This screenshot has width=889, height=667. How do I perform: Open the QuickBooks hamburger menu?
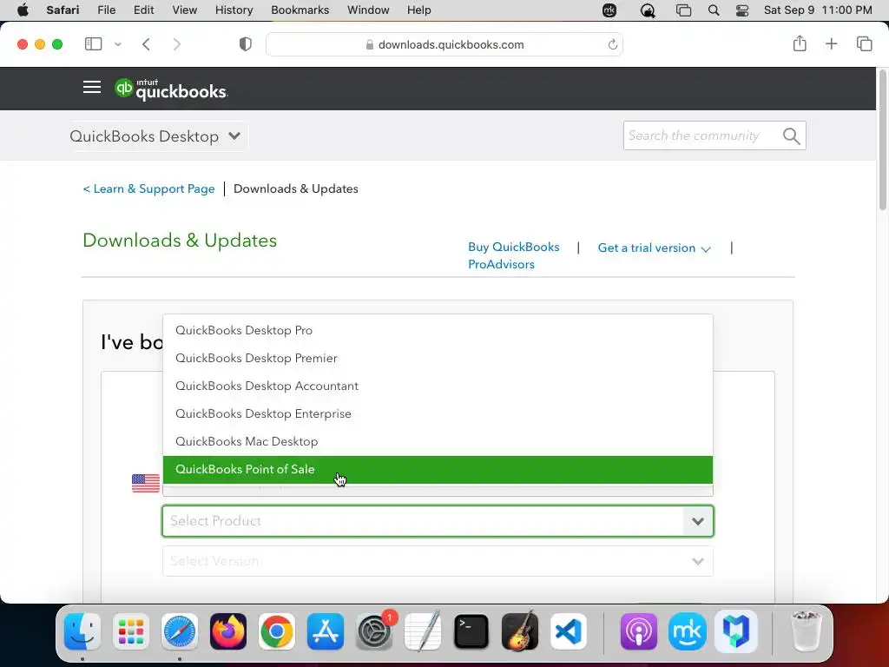[92, 87]
